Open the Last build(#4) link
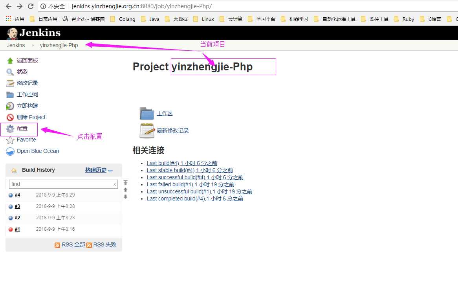The width and height of the screenshot is (458, 294). pos(182,164)
